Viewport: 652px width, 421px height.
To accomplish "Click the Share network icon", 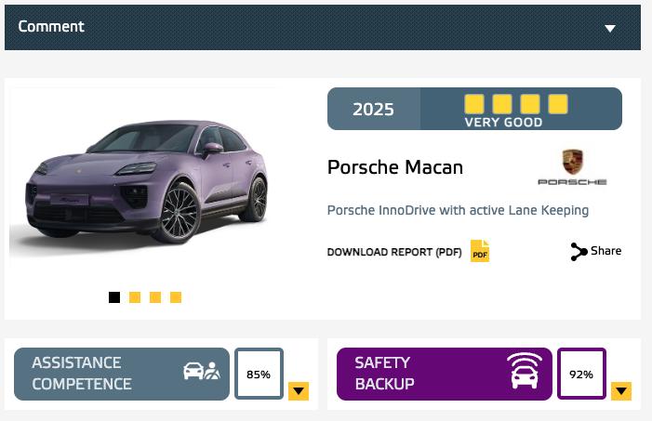I will click(579, 252).
